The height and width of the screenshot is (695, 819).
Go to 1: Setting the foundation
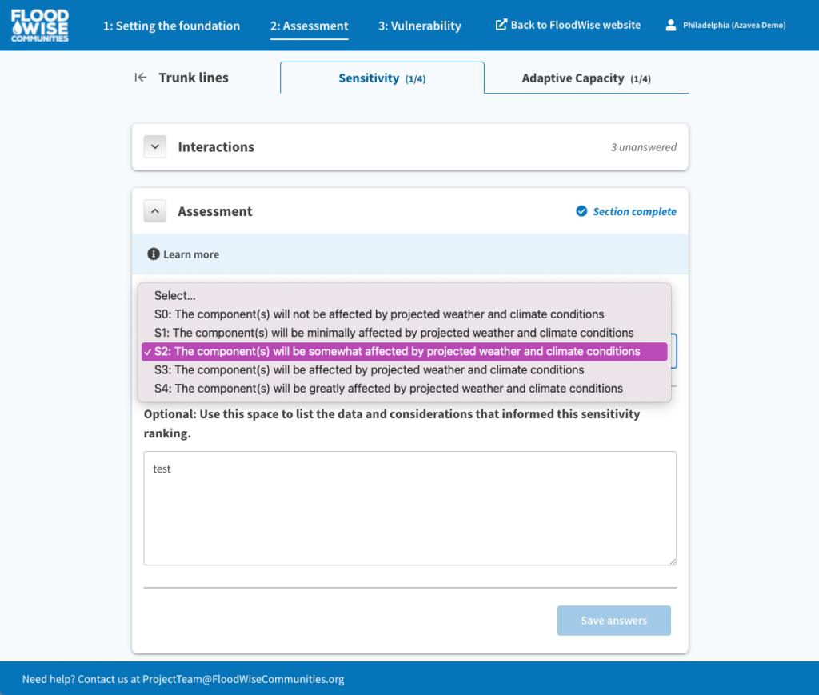(x=171, y=26)
